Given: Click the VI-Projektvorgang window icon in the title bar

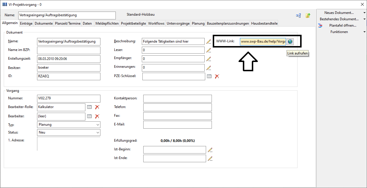Looking at the screenshot, I should (5, 4).
